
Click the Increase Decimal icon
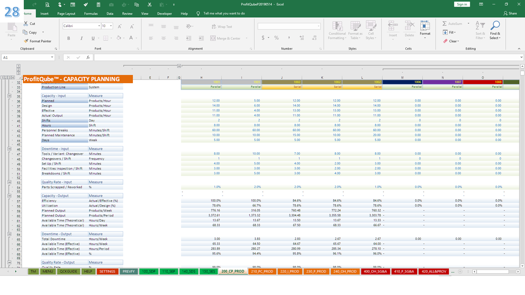click(301, 38)
